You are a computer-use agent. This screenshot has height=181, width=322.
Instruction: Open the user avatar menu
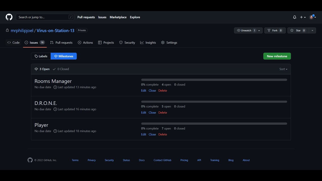click(x=313, y=17)
